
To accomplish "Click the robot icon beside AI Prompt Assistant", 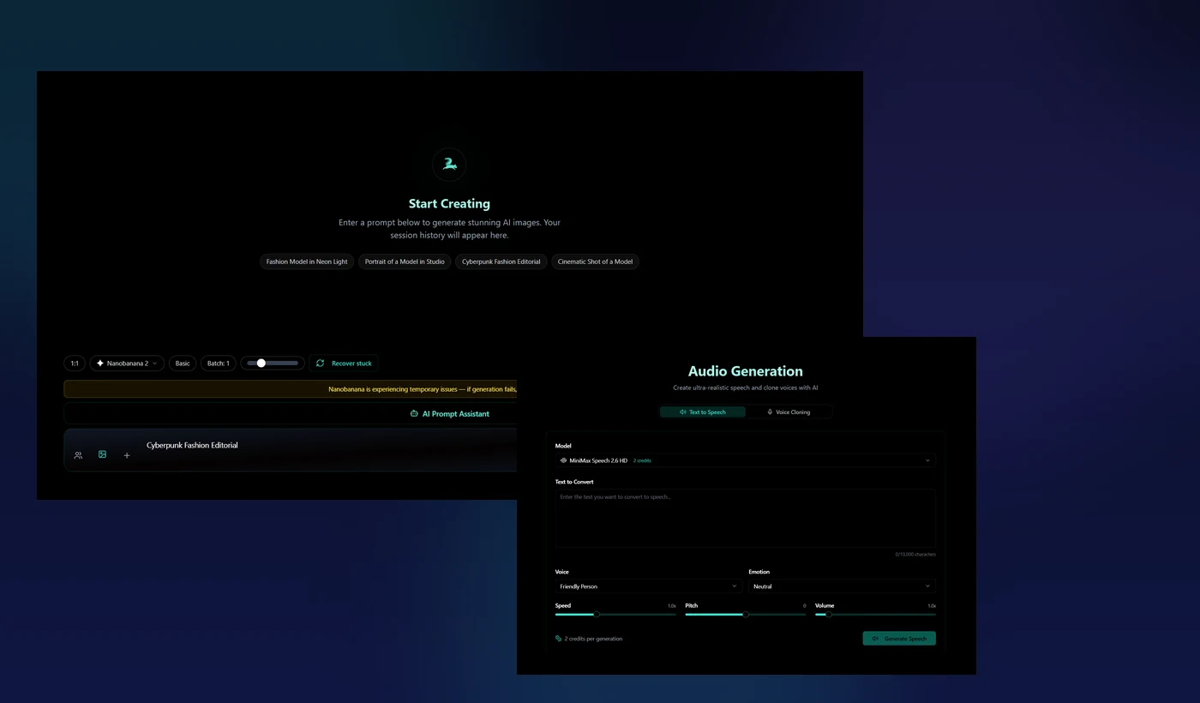I will click(x=414, y=413).
